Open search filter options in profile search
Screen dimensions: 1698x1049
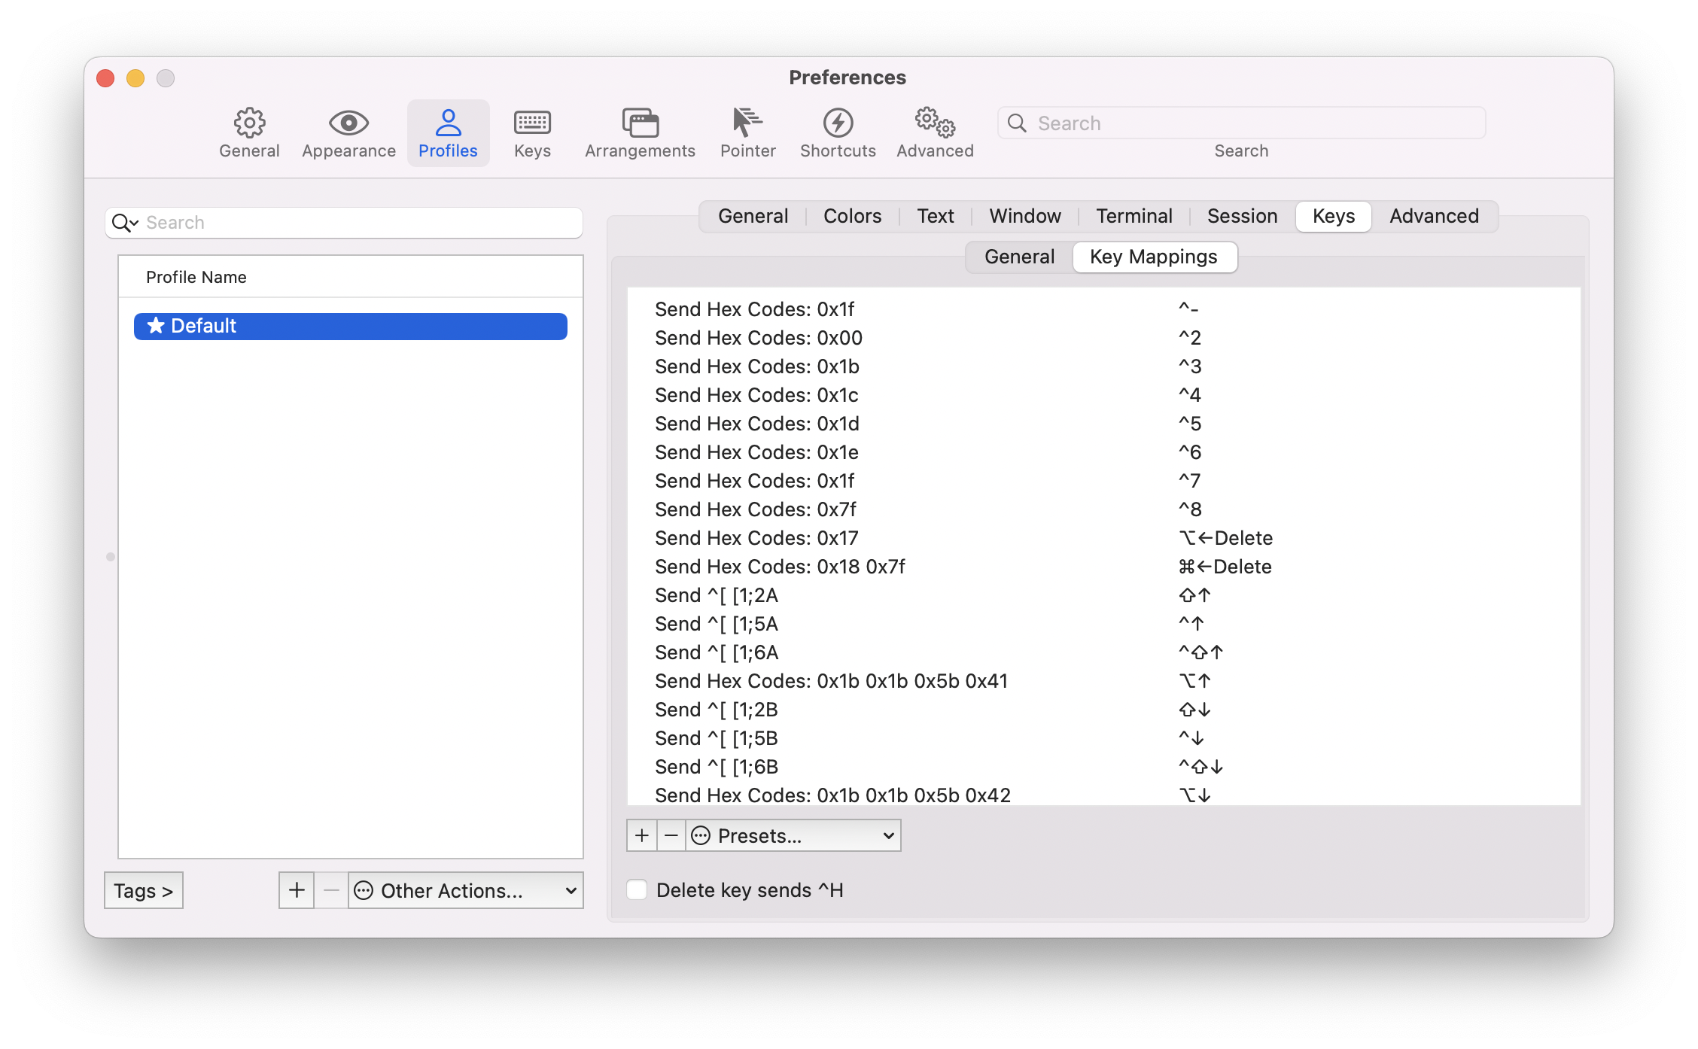[125, 223]
